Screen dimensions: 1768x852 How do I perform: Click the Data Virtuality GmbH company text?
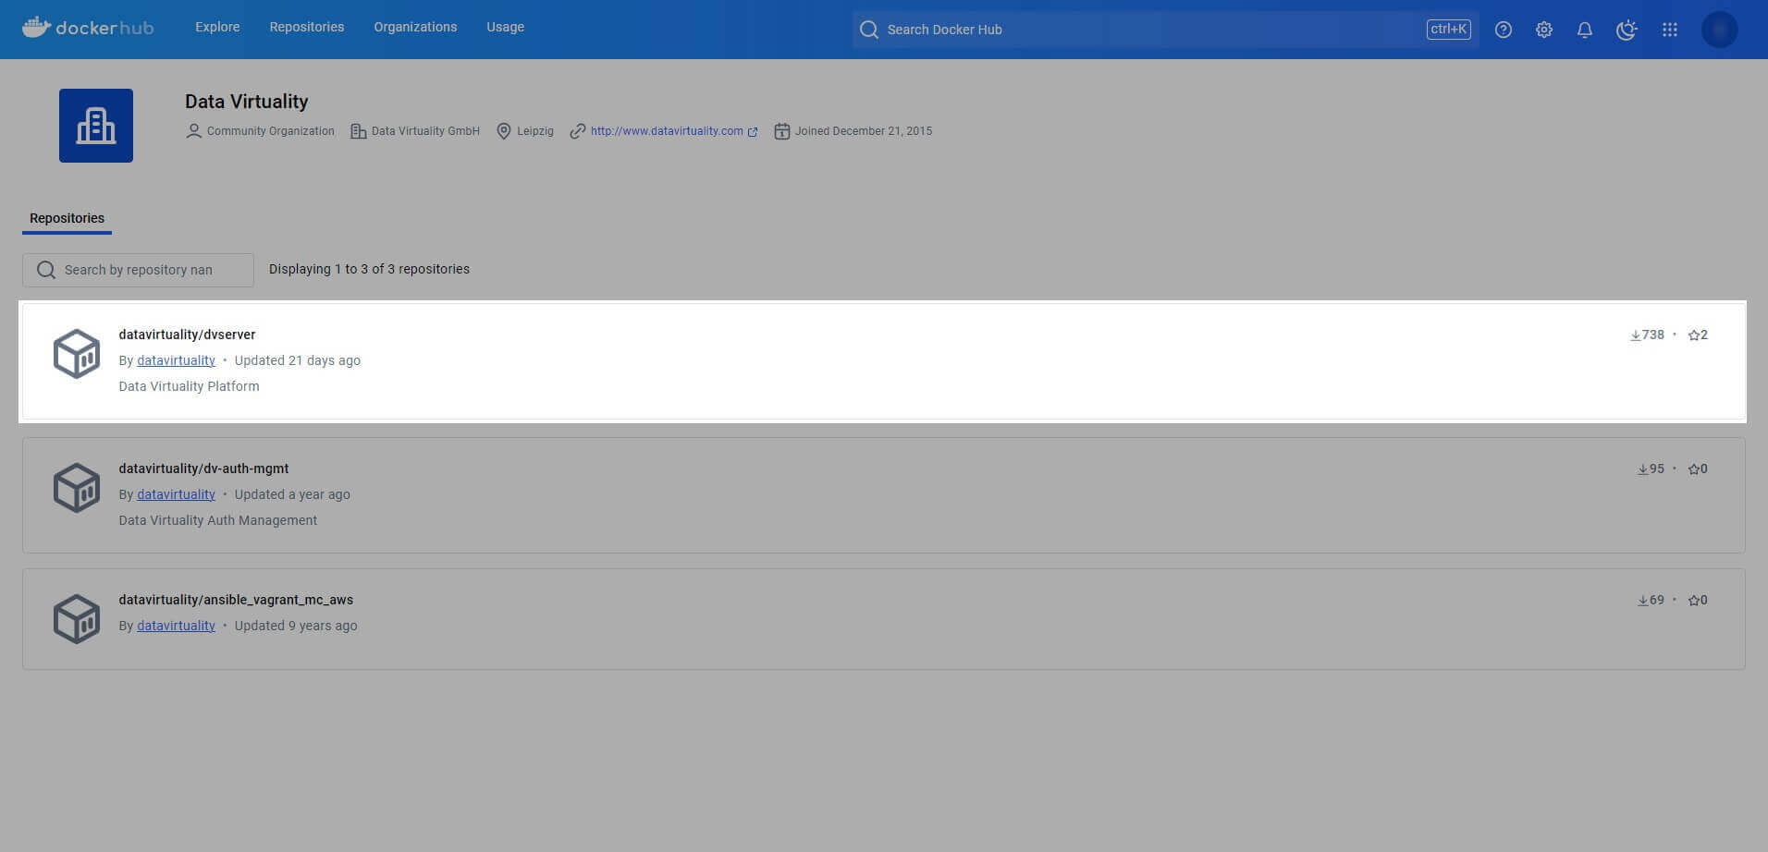425,131
